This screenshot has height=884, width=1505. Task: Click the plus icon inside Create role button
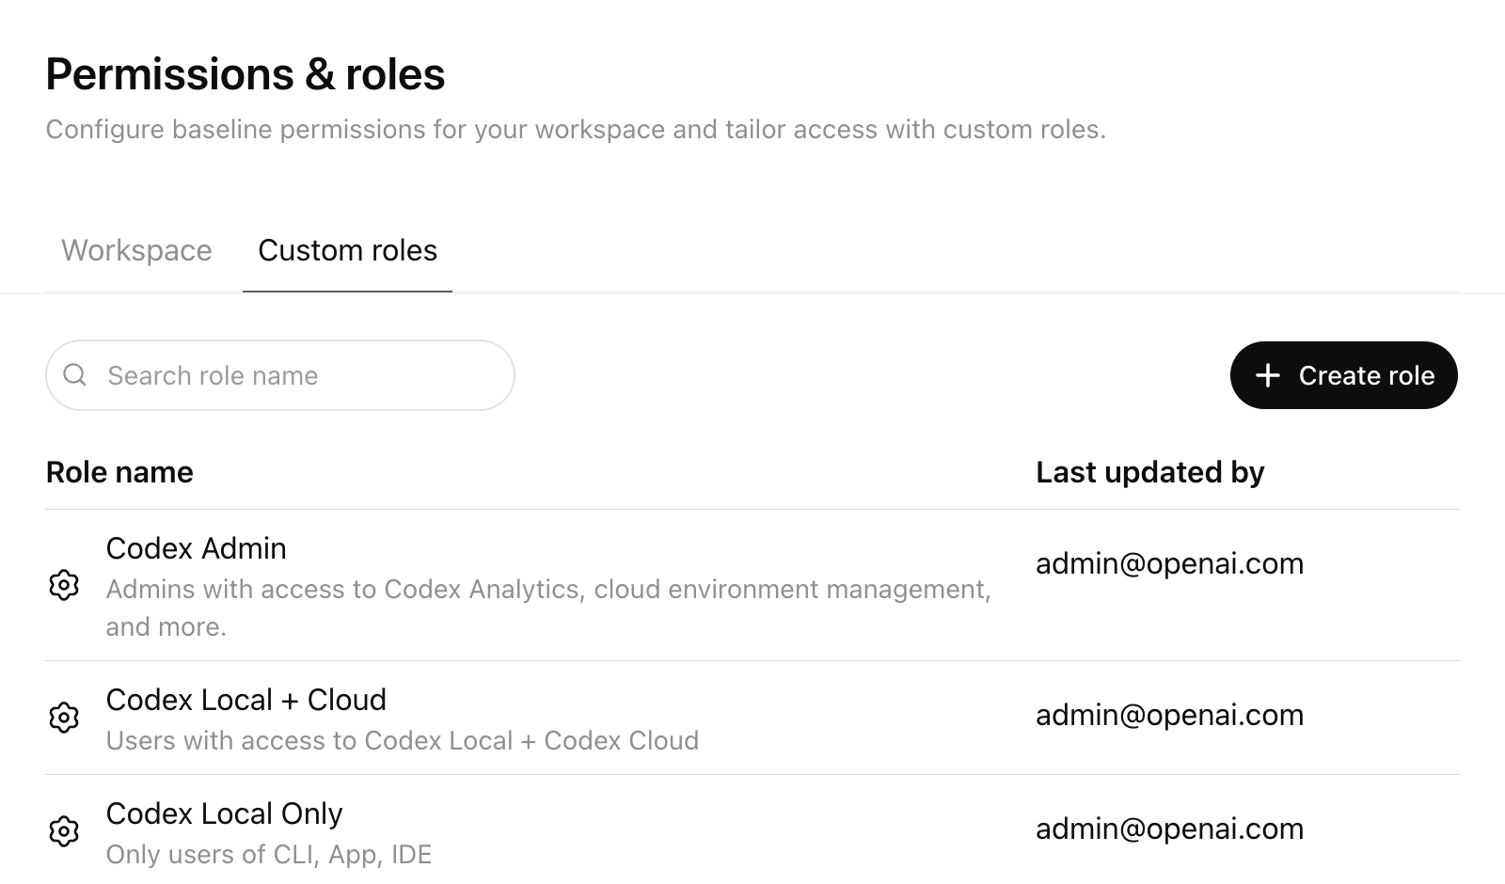[1266, 375]
